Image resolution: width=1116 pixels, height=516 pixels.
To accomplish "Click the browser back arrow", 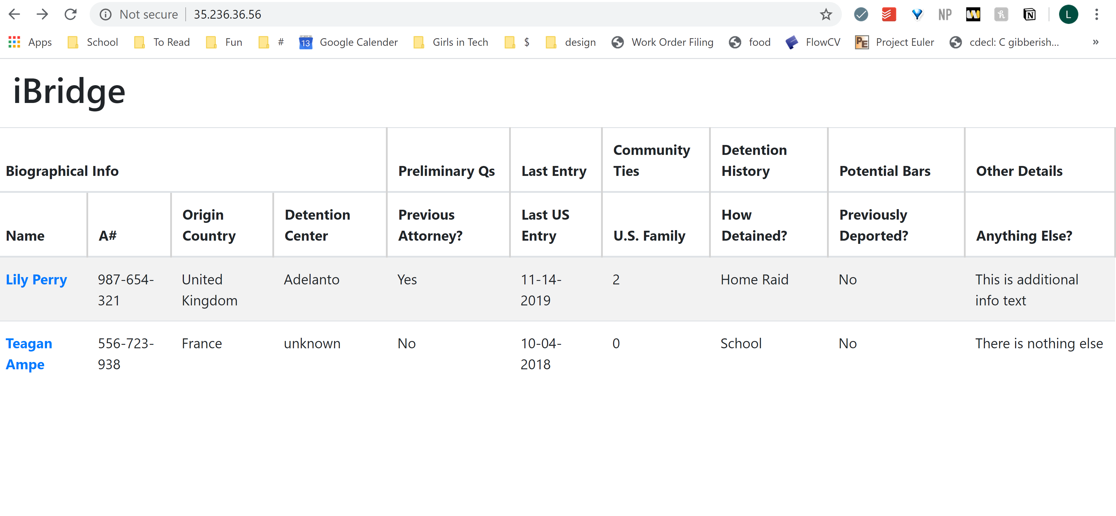I will pos(14,14).
